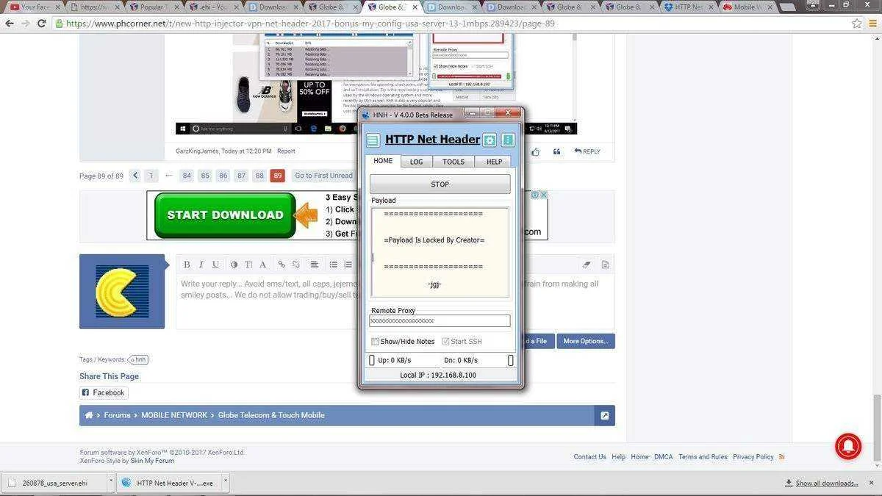Switch to the Mobile W browser tab
The width and height of the screenshot is (882, 496).
click(x=747, y=7)
